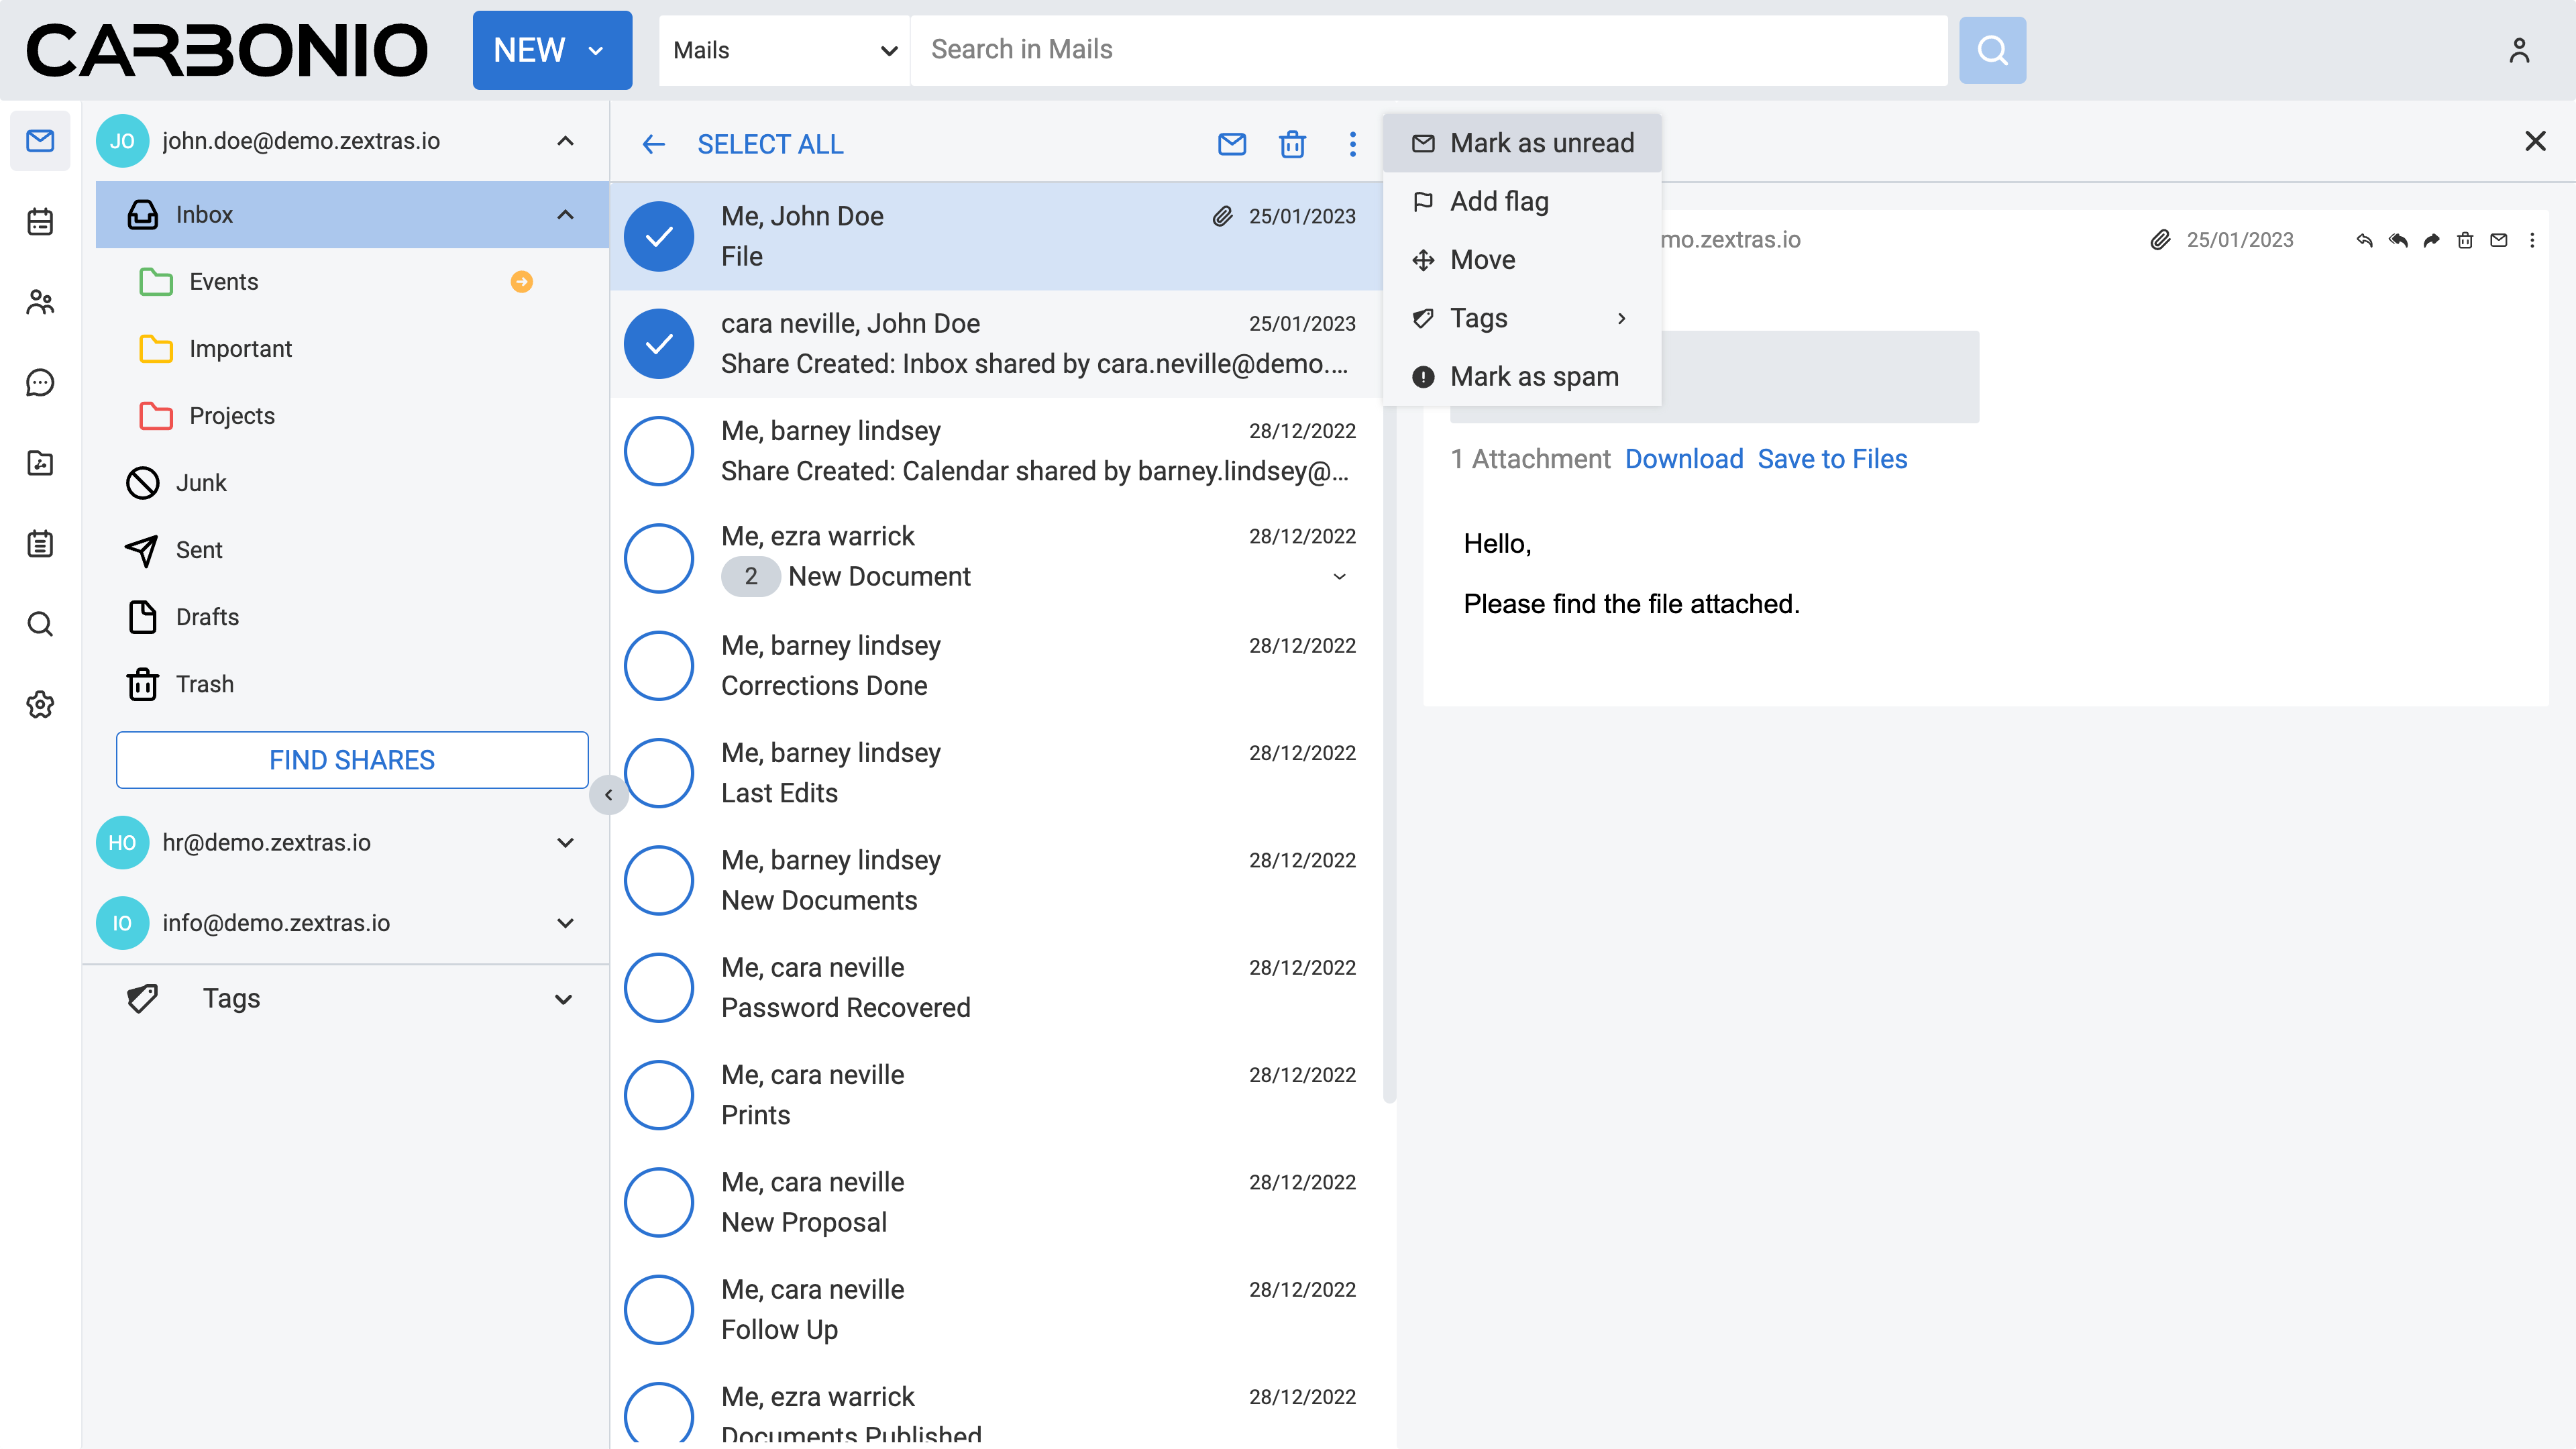Open the Chats module in sidebar

(40, 382)
